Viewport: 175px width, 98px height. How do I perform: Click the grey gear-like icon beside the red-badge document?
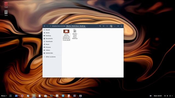[75, 96]
